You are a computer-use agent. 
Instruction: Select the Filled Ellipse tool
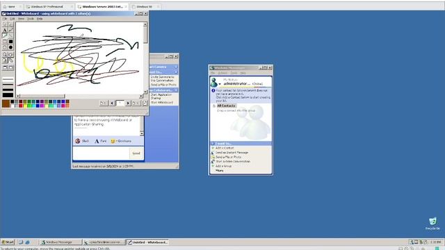pyautogui.click(x=10, y=47)
